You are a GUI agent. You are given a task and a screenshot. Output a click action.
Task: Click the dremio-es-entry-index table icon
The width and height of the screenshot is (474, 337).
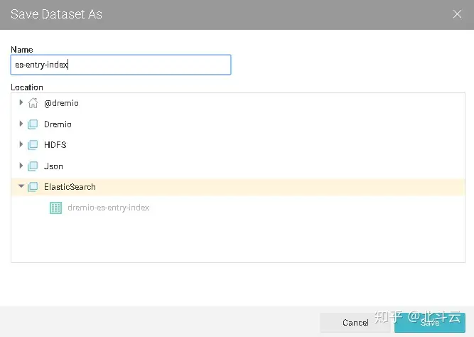pos(55,208)
